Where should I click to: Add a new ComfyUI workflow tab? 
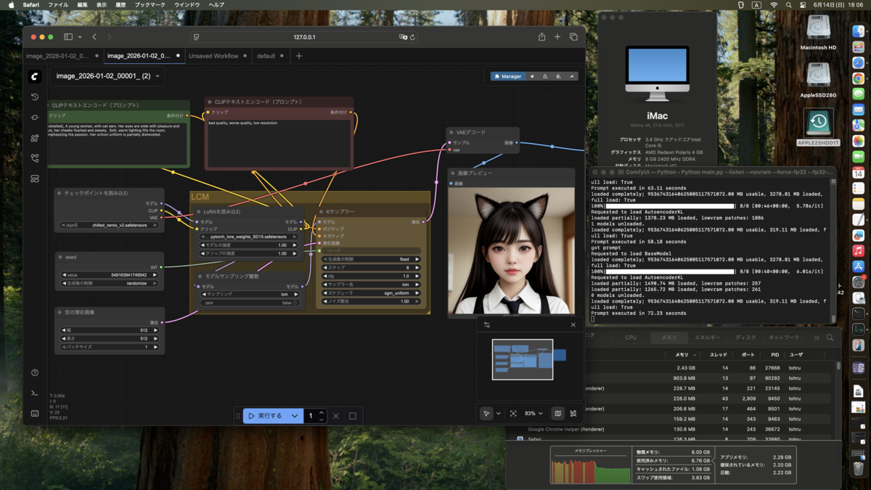pos(299,56)
